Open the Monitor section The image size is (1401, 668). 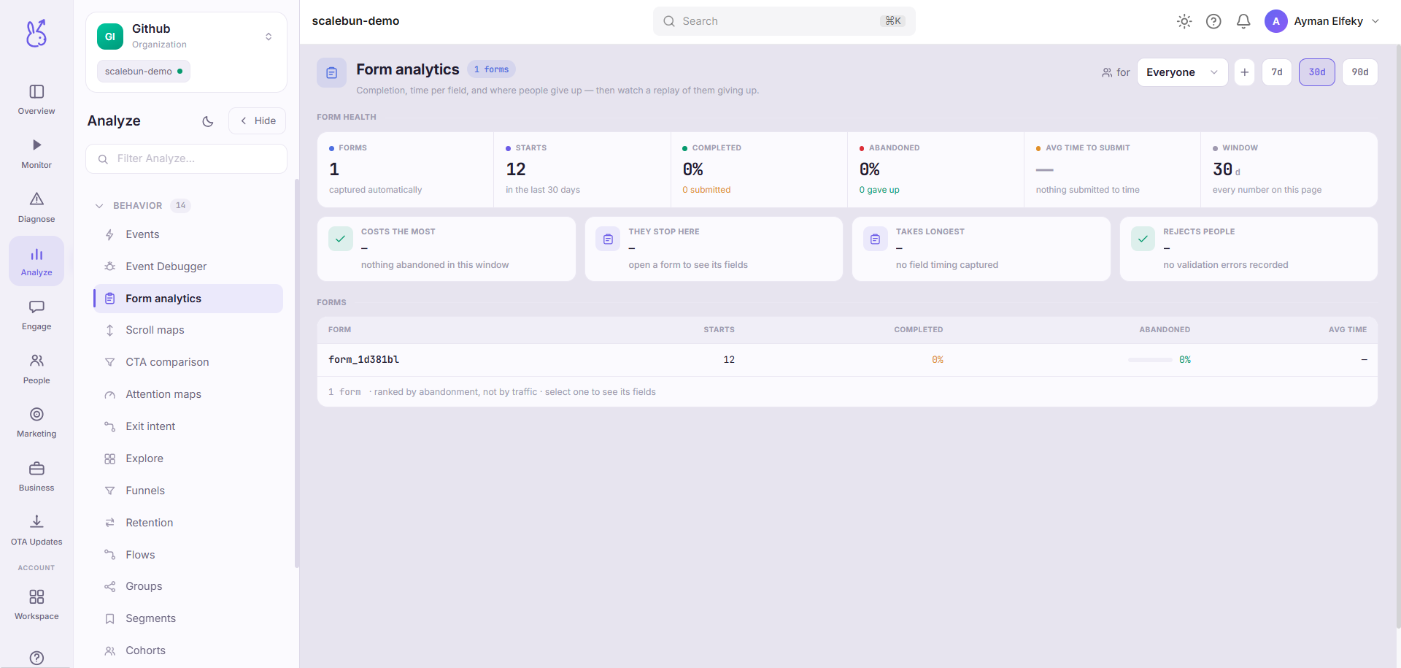pos(36,153)
